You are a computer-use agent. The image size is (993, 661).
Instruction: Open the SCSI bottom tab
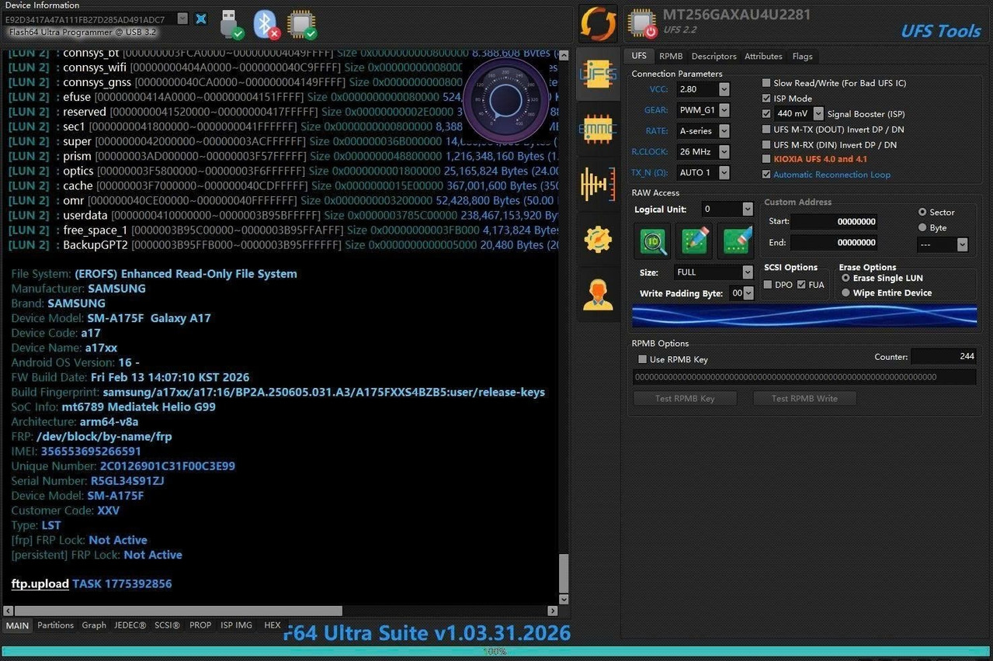tap(167, 625)
